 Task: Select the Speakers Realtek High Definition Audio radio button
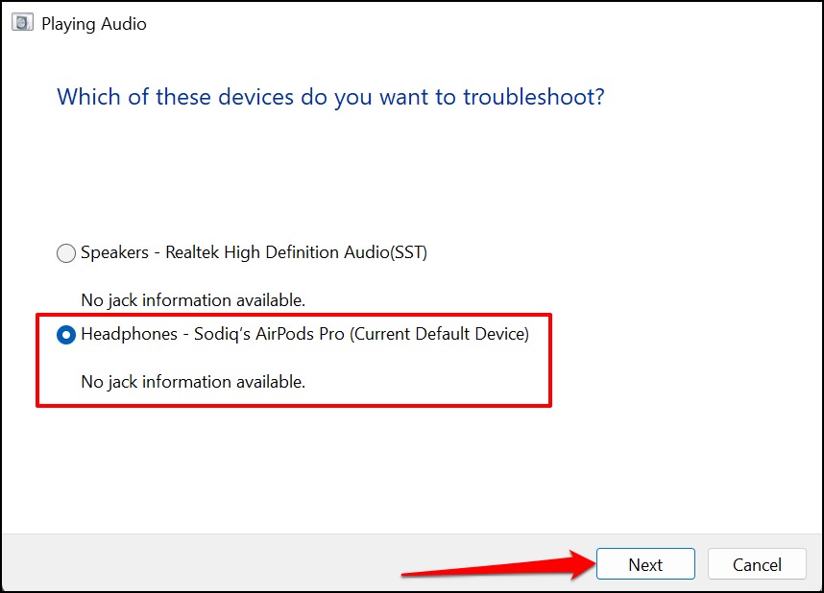pos(66,253)
